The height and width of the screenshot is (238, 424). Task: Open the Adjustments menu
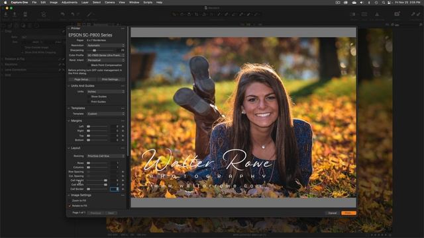(70, 3)
